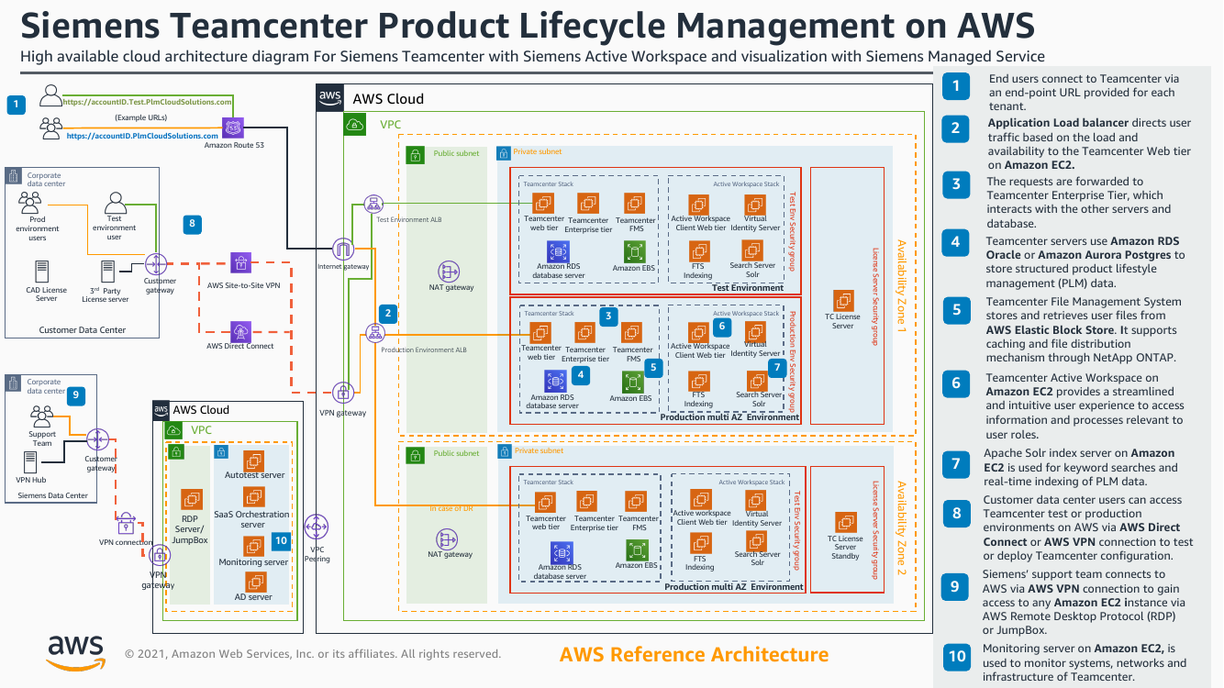
Task: Select the Monitoring server icon
Action: click(252, 546)
